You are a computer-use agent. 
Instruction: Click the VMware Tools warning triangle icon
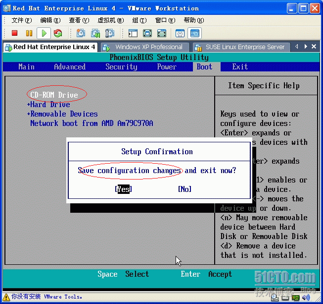tap(6, 297)
